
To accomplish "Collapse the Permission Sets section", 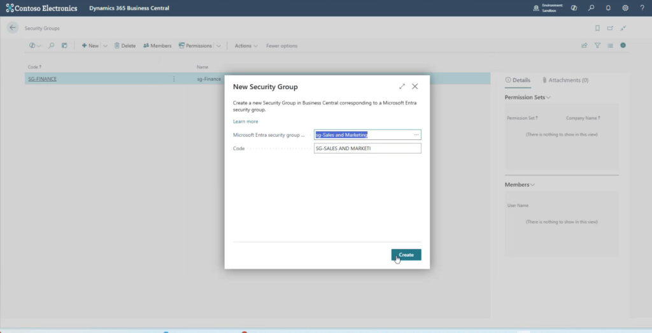I will point(528,97).
